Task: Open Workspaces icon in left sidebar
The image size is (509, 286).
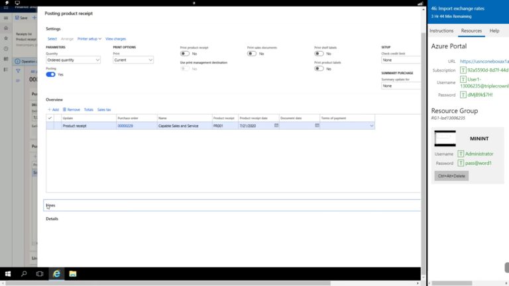Action: (6, 59)
